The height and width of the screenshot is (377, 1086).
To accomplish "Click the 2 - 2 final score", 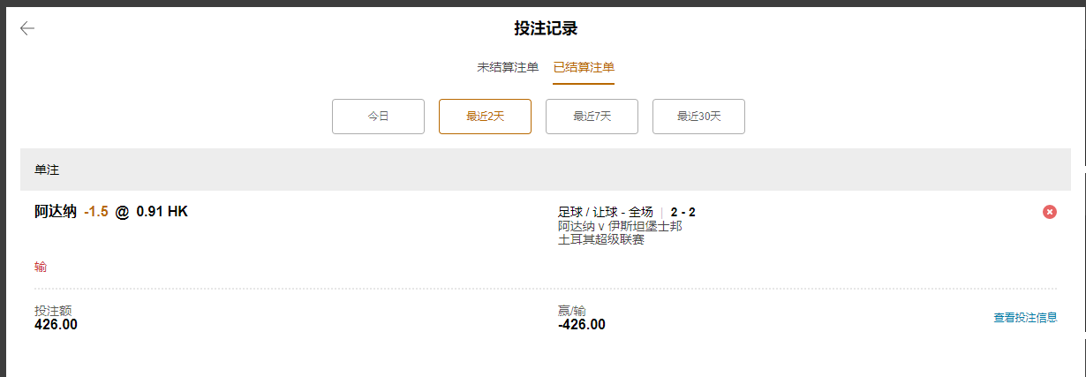I will click(x=683, y=212).
